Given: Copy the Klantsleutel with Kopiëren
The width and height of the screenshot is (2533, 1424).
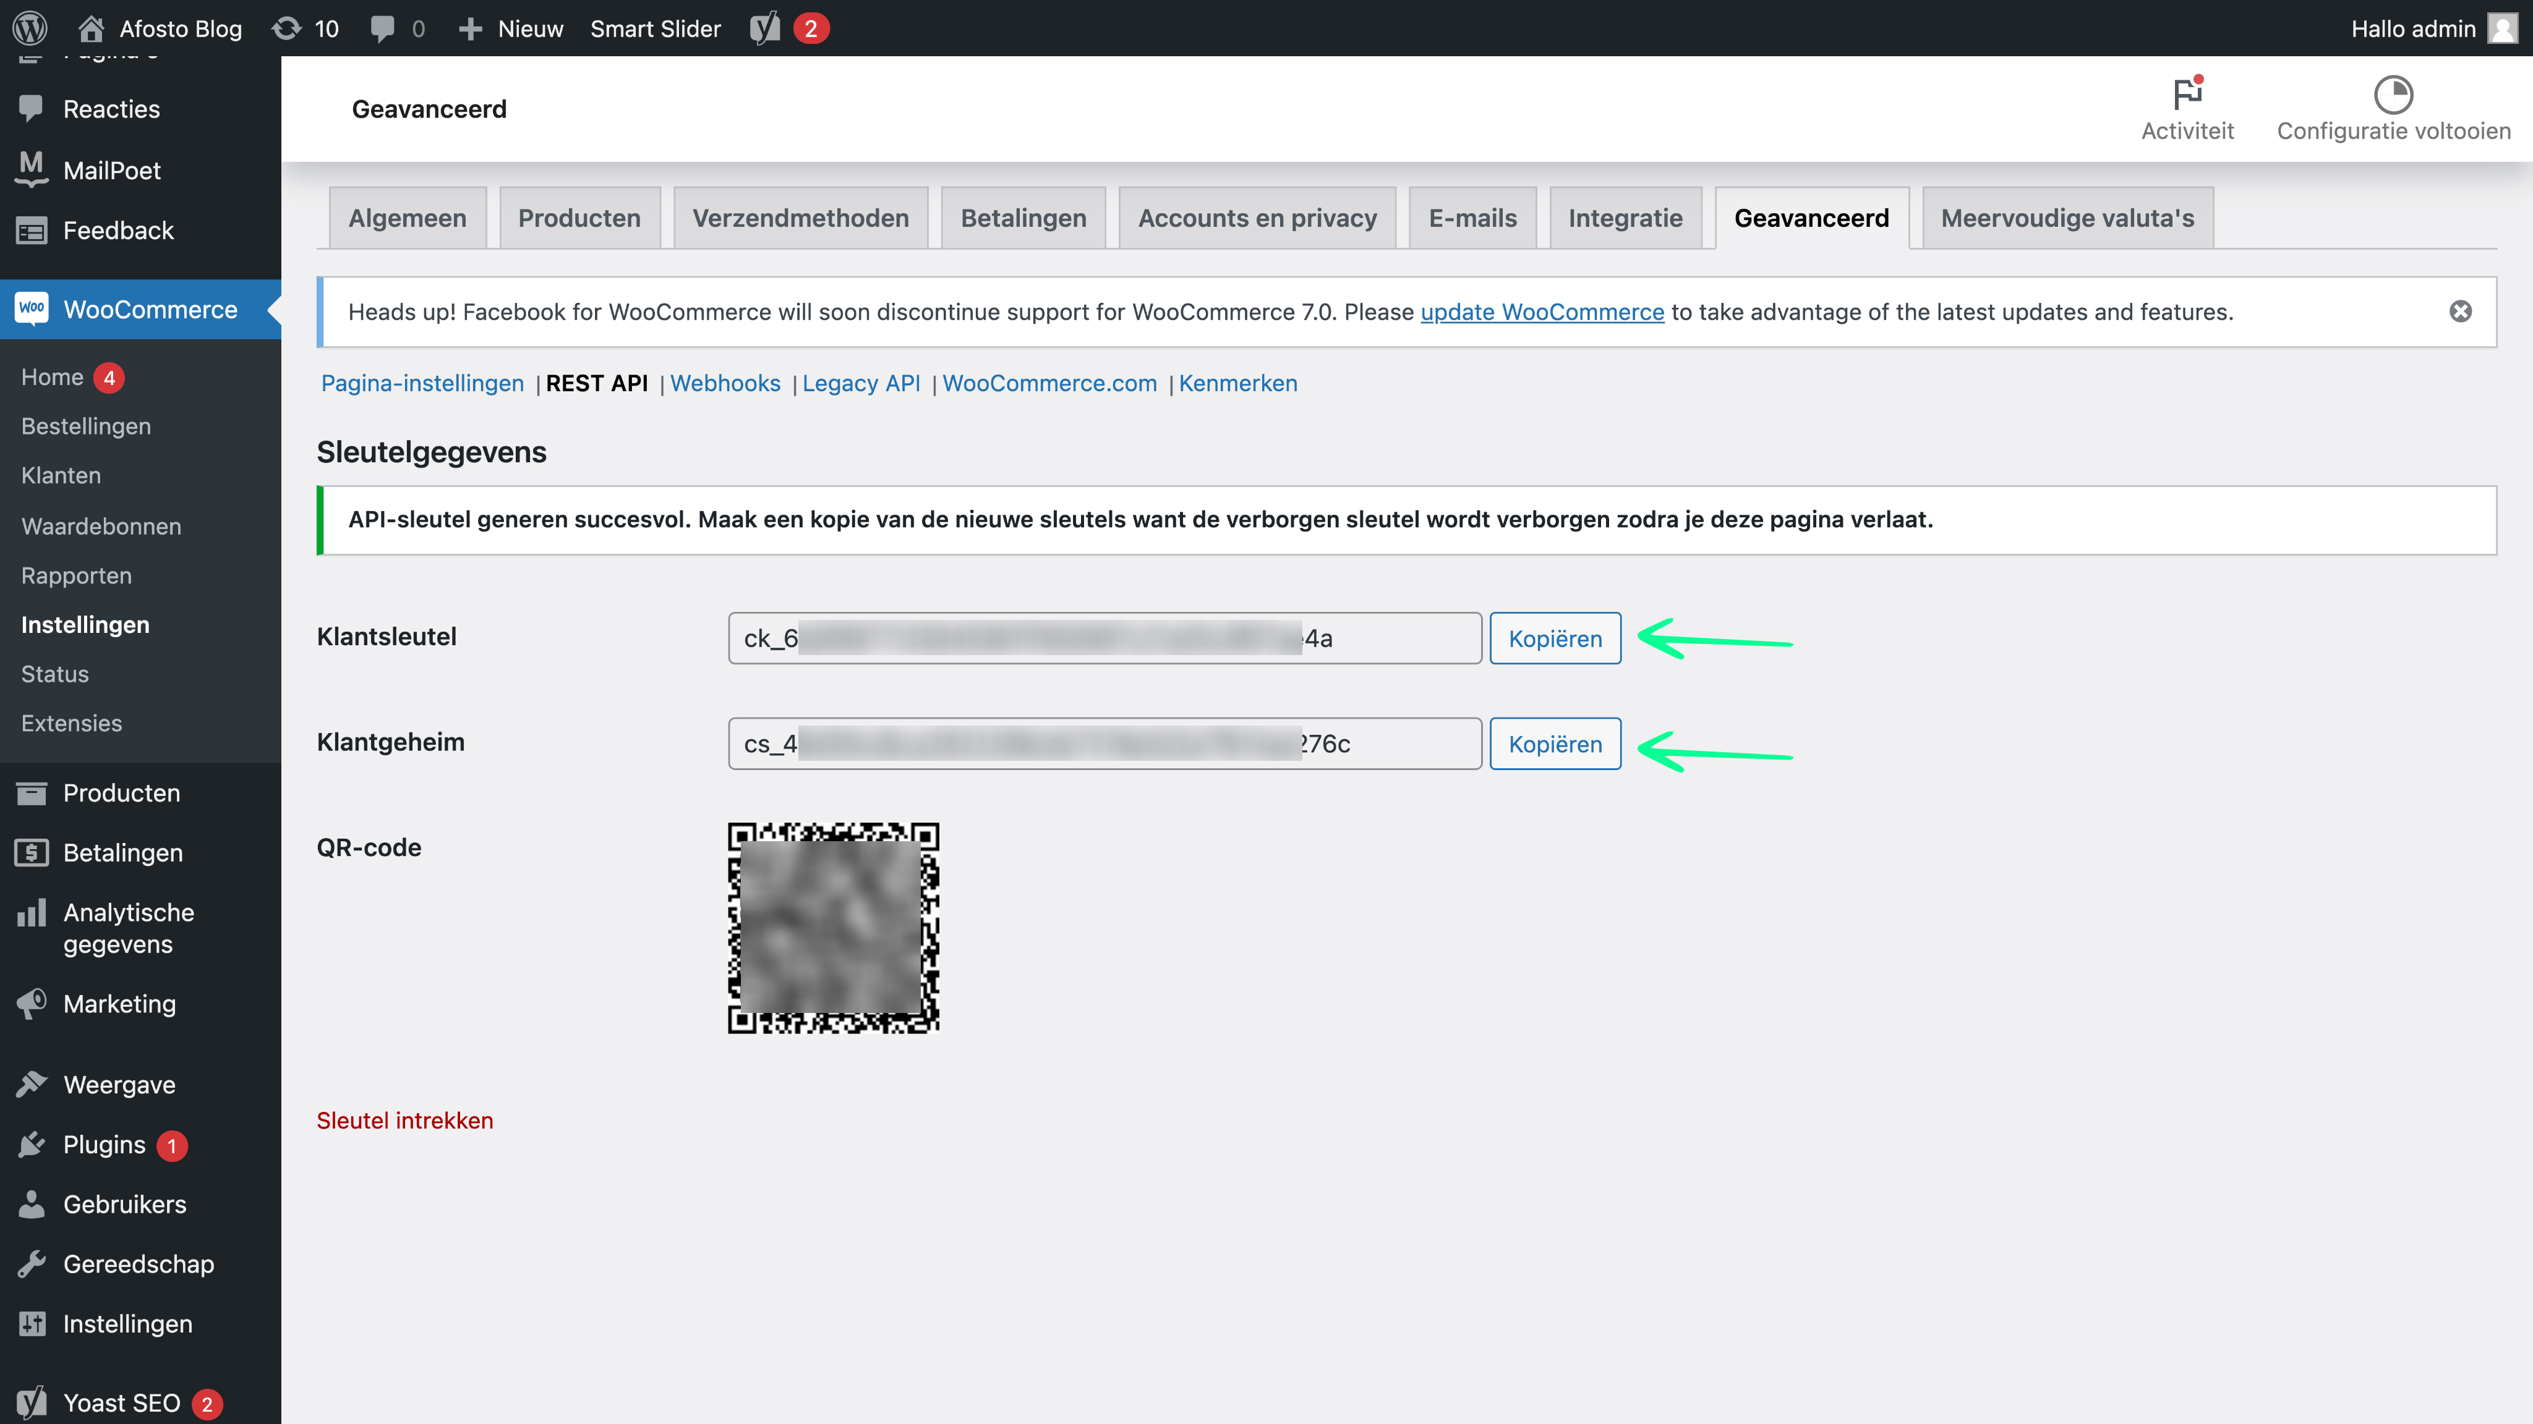Looking at the screenshot, I should (1555, 639).
